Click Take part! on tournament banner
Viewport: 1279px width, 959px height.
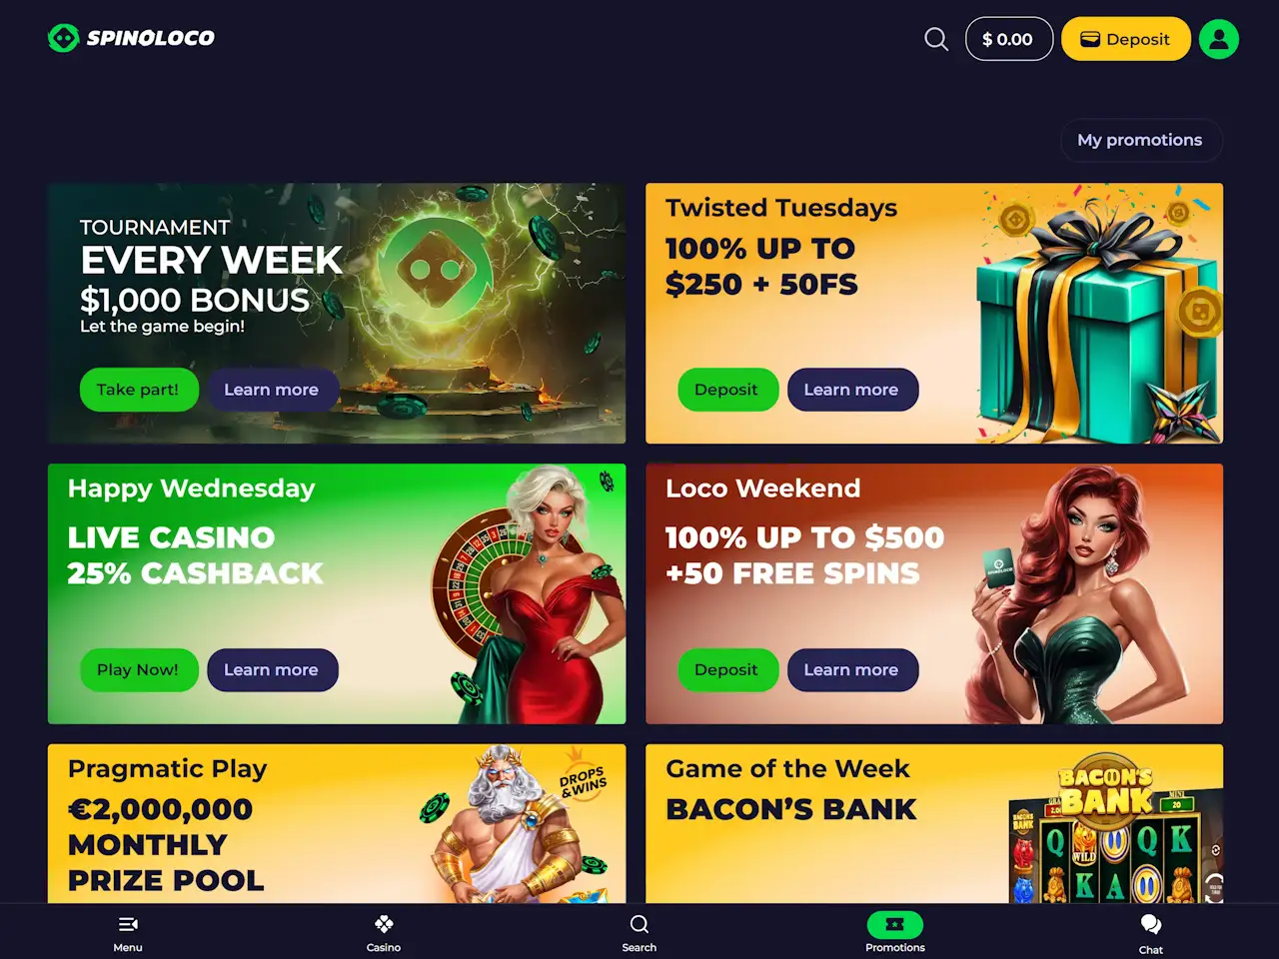139,390
